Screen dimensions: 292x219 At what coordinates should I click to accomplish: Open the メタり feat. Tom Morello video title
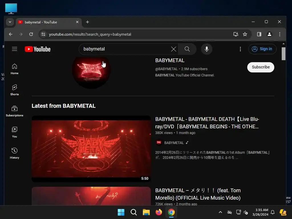point(198,194)
